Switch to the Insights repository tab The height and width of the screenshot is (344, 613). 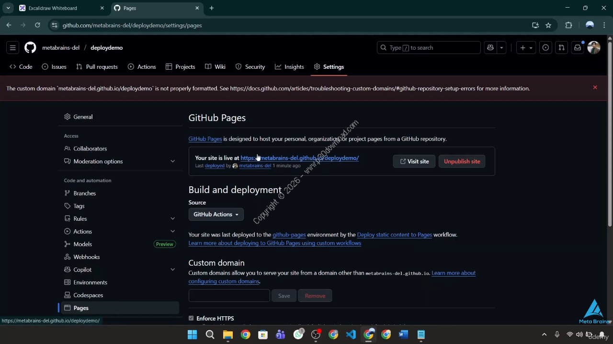click(289, 67)
